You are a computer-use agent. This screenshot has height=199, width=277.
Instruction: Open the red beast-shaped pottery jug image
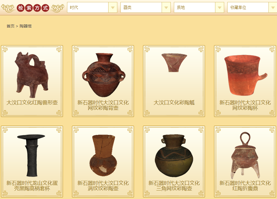[x=32, y=75]
